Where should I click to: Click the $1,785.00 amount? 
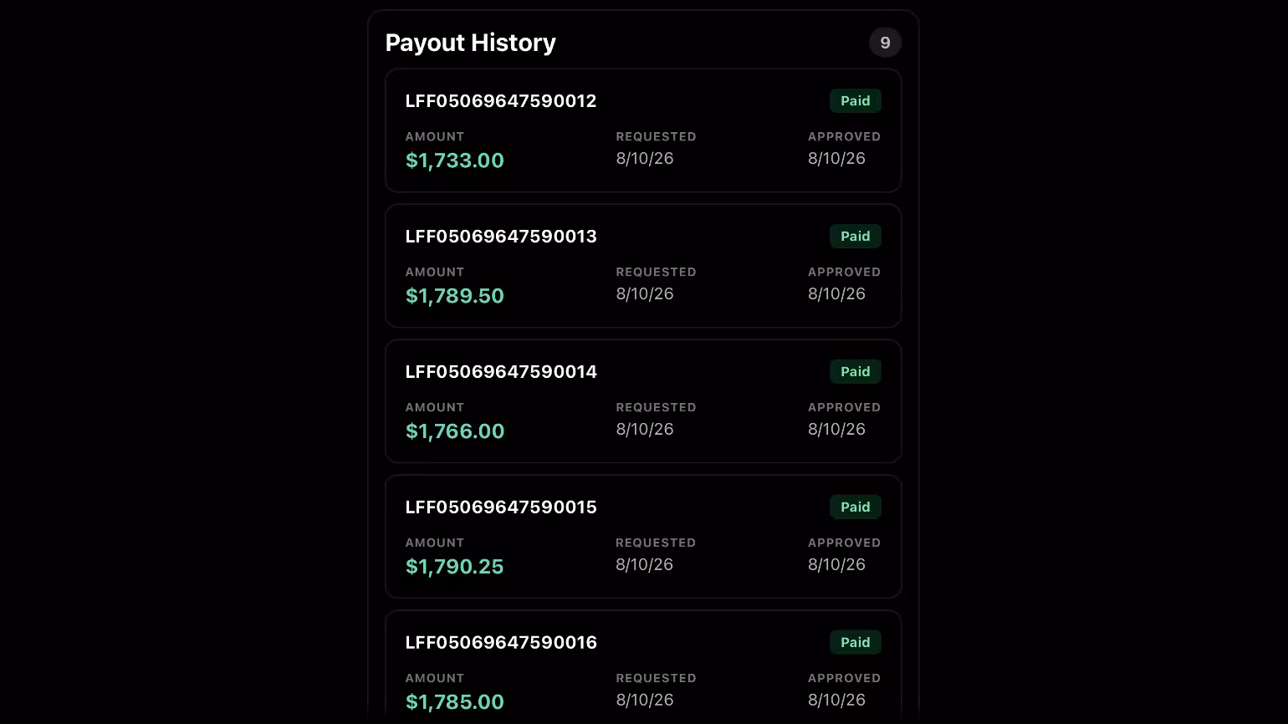coord(455,702)
